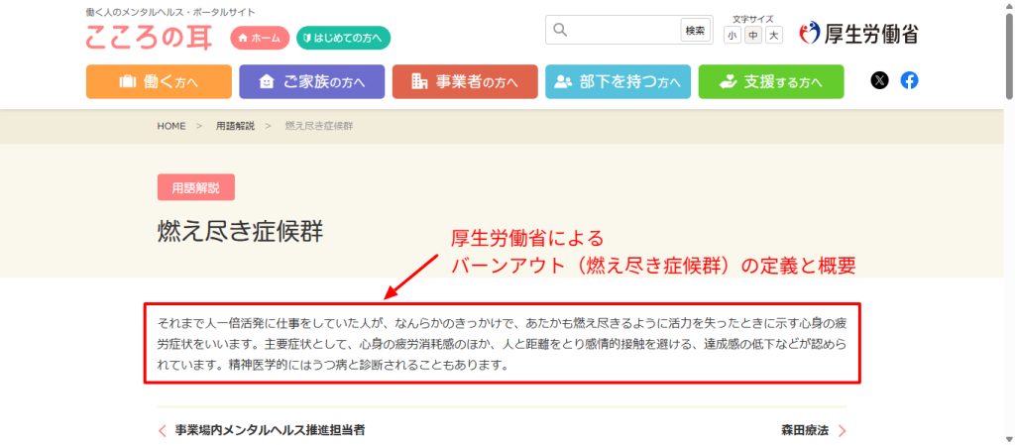Open the 部下を持つ方へ navigation tab
Screen dimensions: 1015x445
pyautogui.click(x=618, y=81)
